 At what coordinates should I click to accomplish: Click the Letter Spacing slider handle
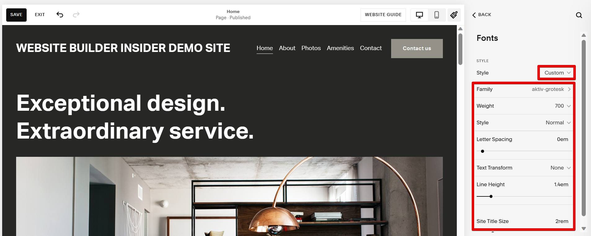click(x=483, y=151)
